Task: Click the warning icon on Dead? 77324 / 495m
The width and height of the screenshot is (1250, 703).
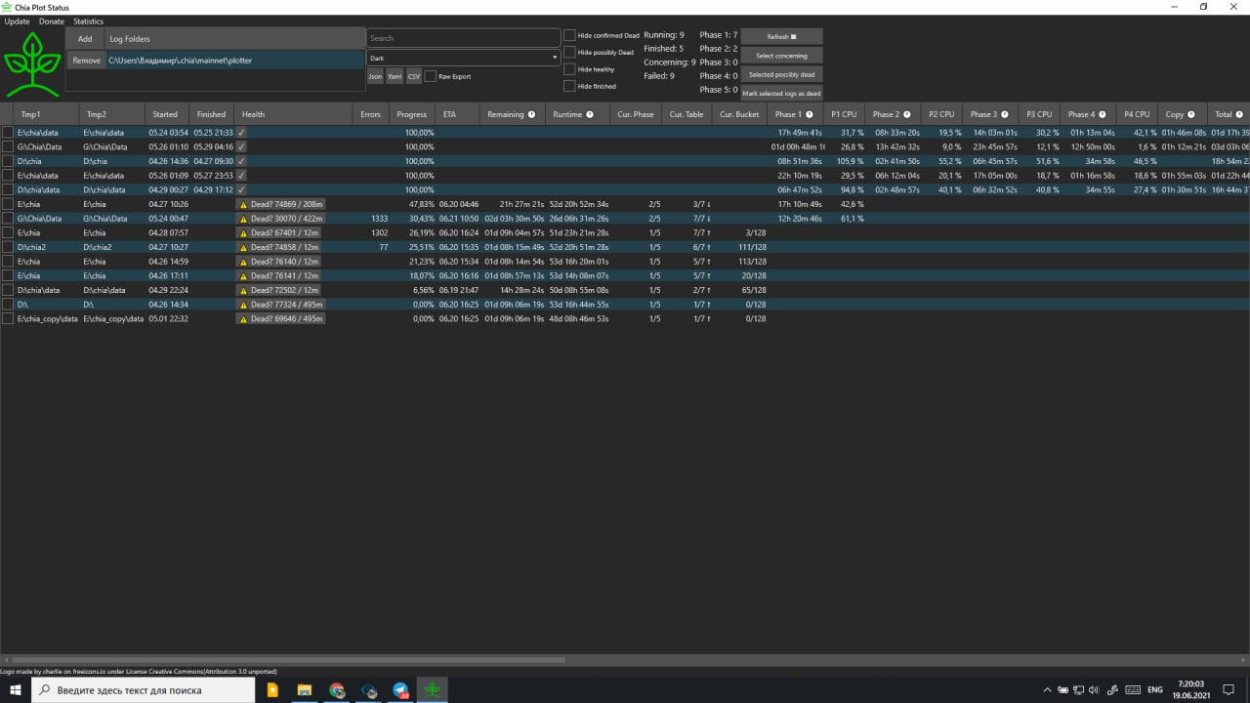Action: pos(244,305)
